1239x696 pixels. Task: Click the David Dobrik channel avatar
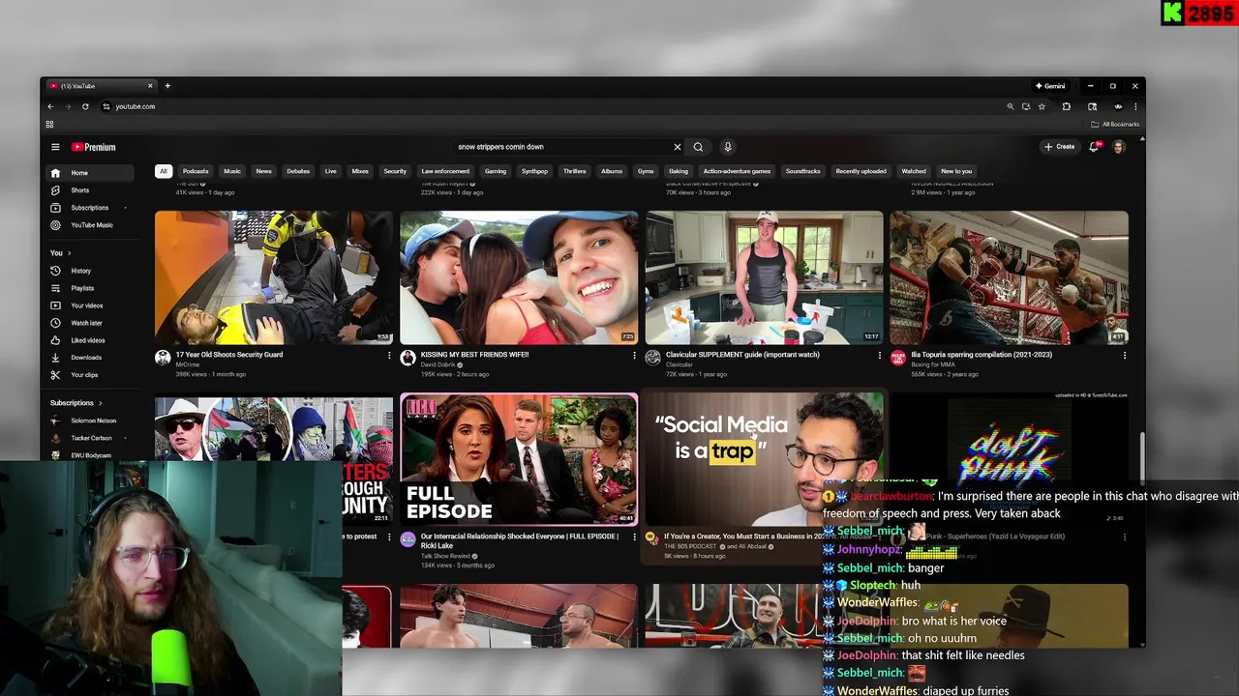[408, 358]
